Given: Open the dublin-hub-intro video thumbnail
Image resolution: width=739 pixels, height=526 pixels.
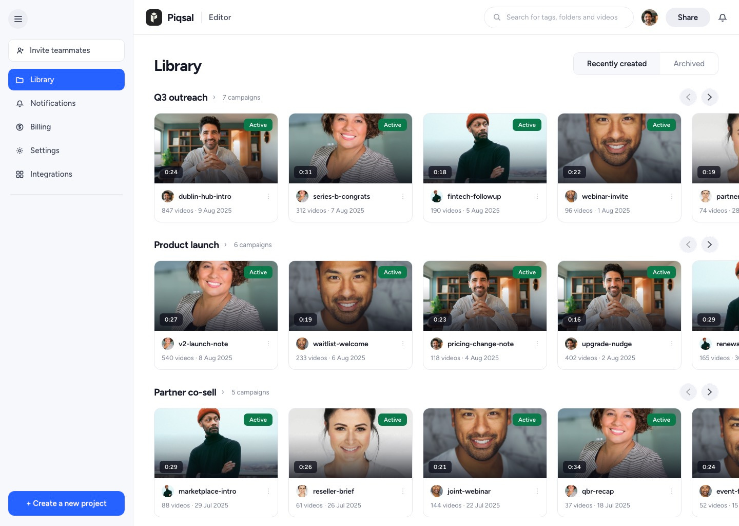Looking at the screenshot, I should (216, 148).
